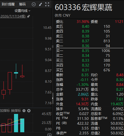The height and width of the screenshot is (136, 124).
Task: Click 换指标 to switch indicator
Action: tap(16, 111)
